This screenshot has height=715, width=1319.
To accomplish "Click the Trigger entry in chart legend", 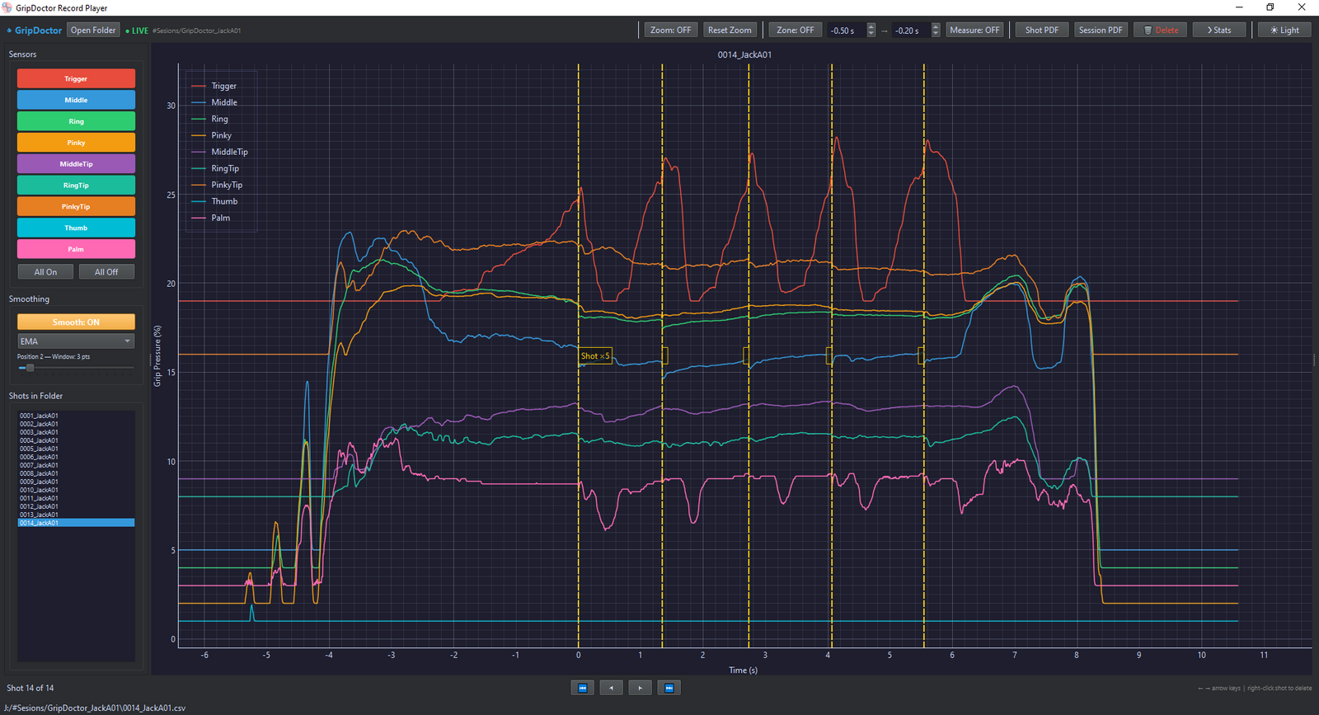I will point(214,86).
